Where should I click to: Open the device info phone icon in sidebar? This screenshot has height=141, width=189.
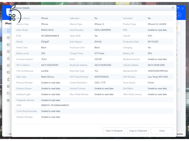(8, 31)
